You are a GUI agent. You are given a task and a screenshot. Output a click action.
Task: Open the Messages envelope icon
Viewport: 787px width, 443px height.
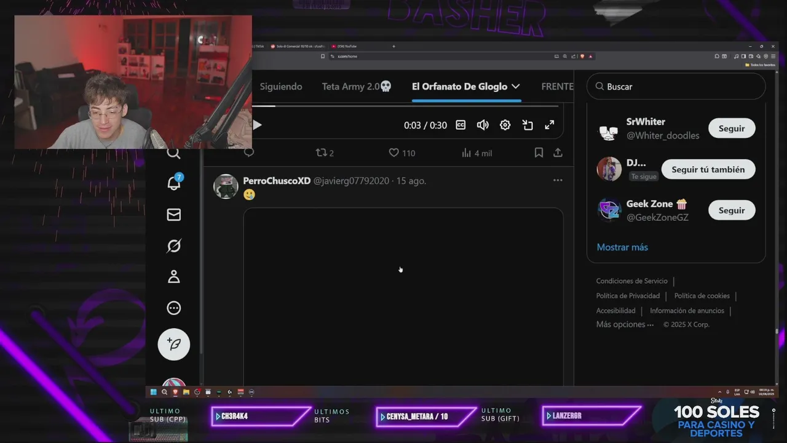tap(174, 215)
